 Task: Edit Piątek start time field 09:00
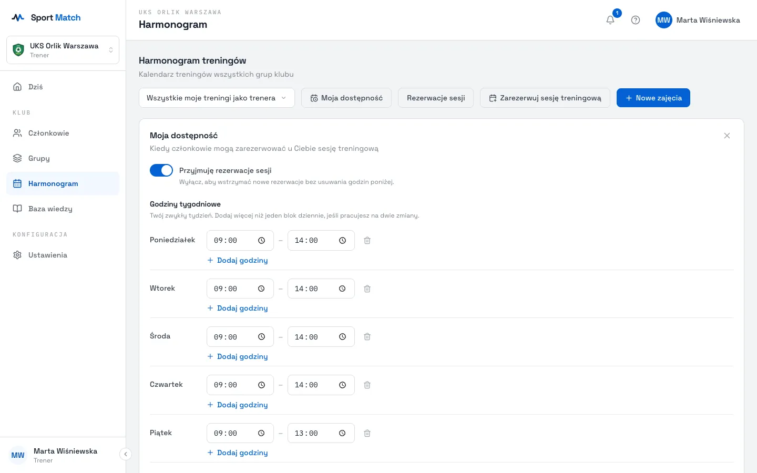point(240,433)
